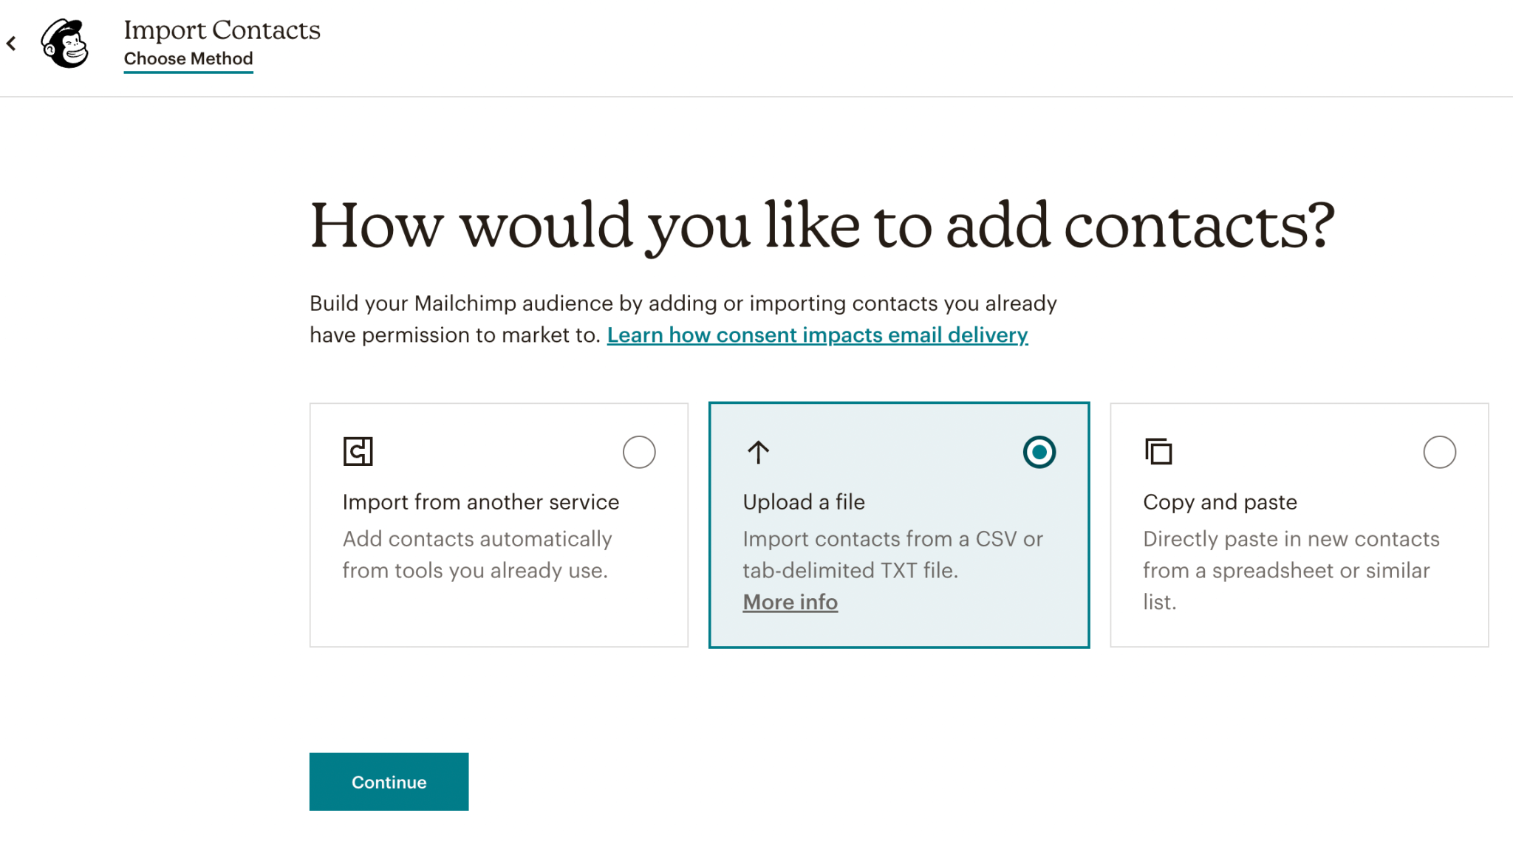Select the Copy and paste radio button

point(1438,452)
